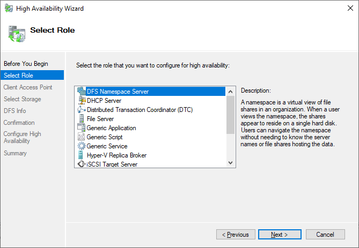
Task: Click the Previous button
Action: [x=236, y=235]
